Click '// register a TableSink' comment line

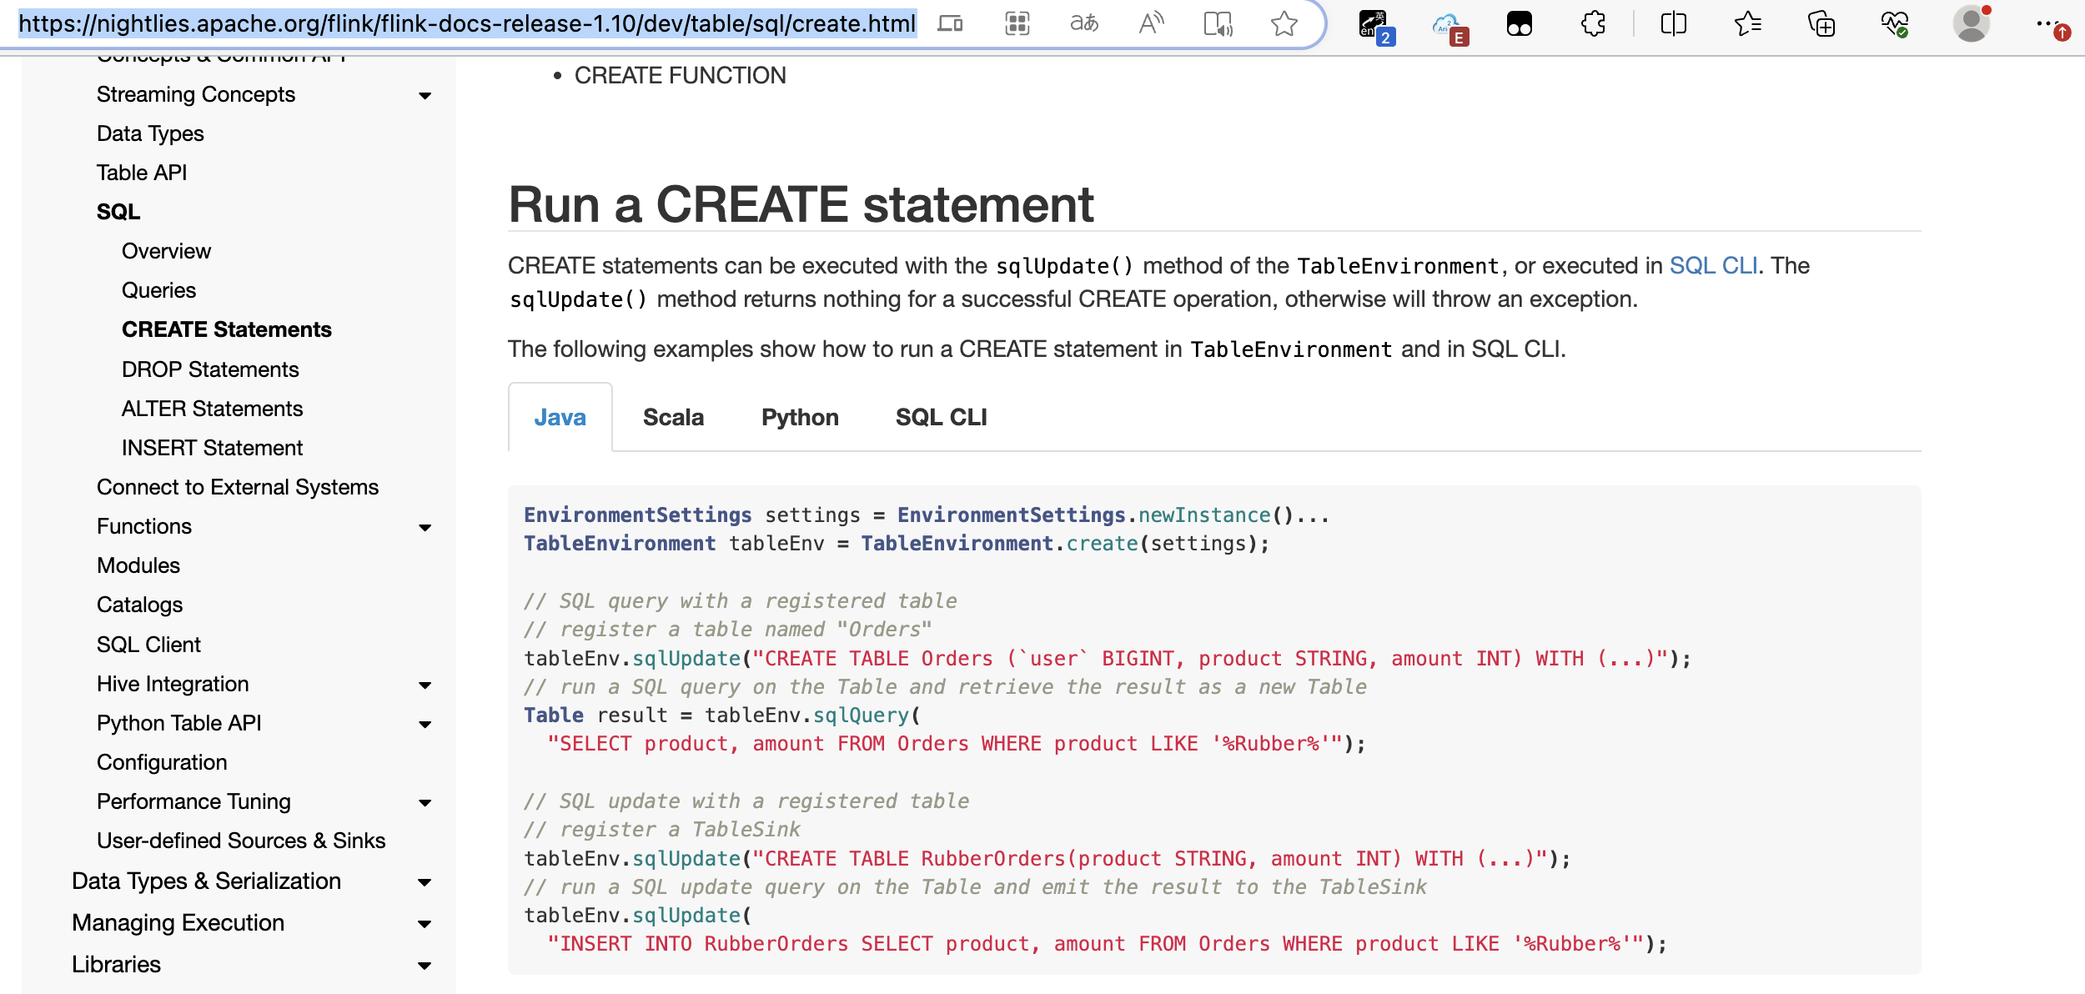pyautogui.click(x=662, y=830)
